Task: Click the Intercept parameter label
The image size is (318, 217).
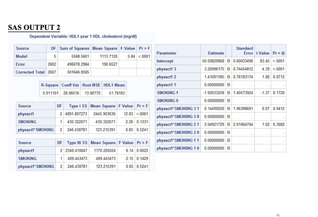Action: click(x=165, y=61)
